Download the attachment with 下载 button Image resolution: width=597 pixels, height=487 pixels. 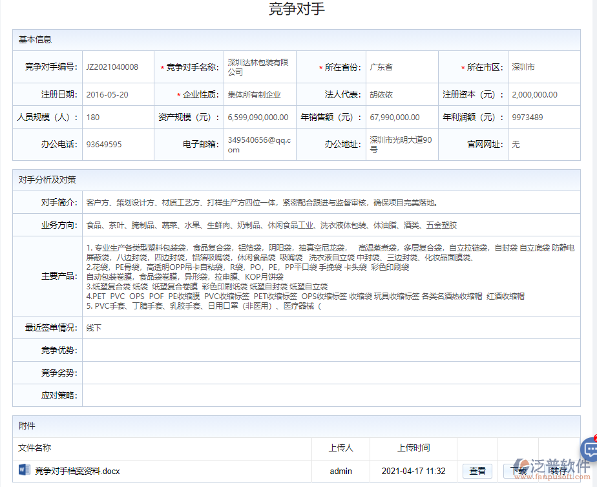(518, 471)
